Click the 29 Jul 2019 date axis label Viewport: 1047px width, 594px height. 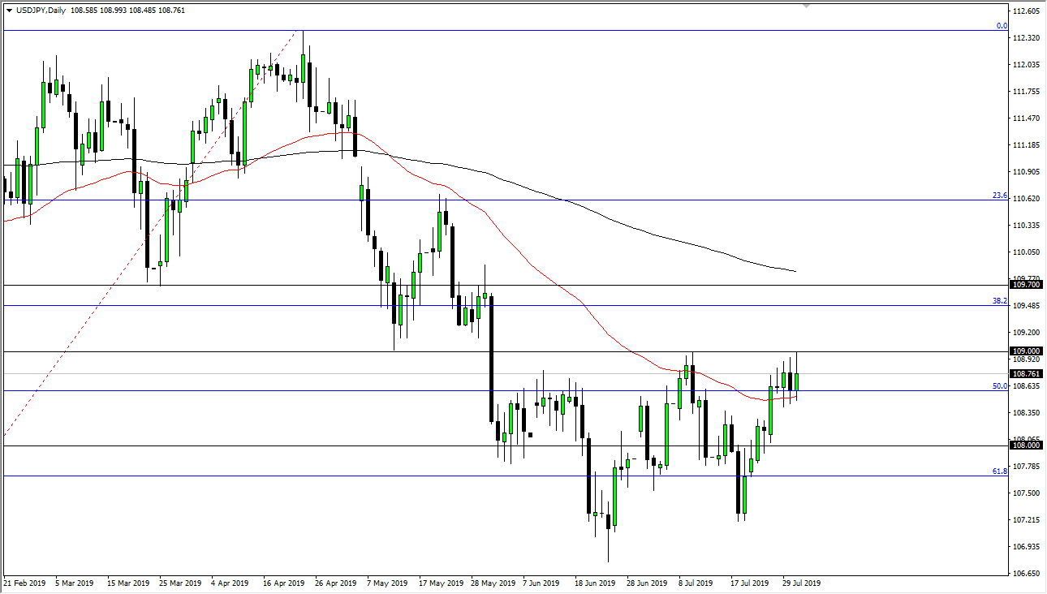pos(802,583)
